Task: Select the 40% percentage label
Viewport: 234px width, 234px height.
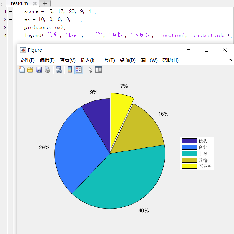Action: [x=143, y=211]
